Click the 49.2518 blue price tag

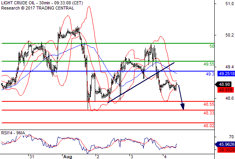226,74
